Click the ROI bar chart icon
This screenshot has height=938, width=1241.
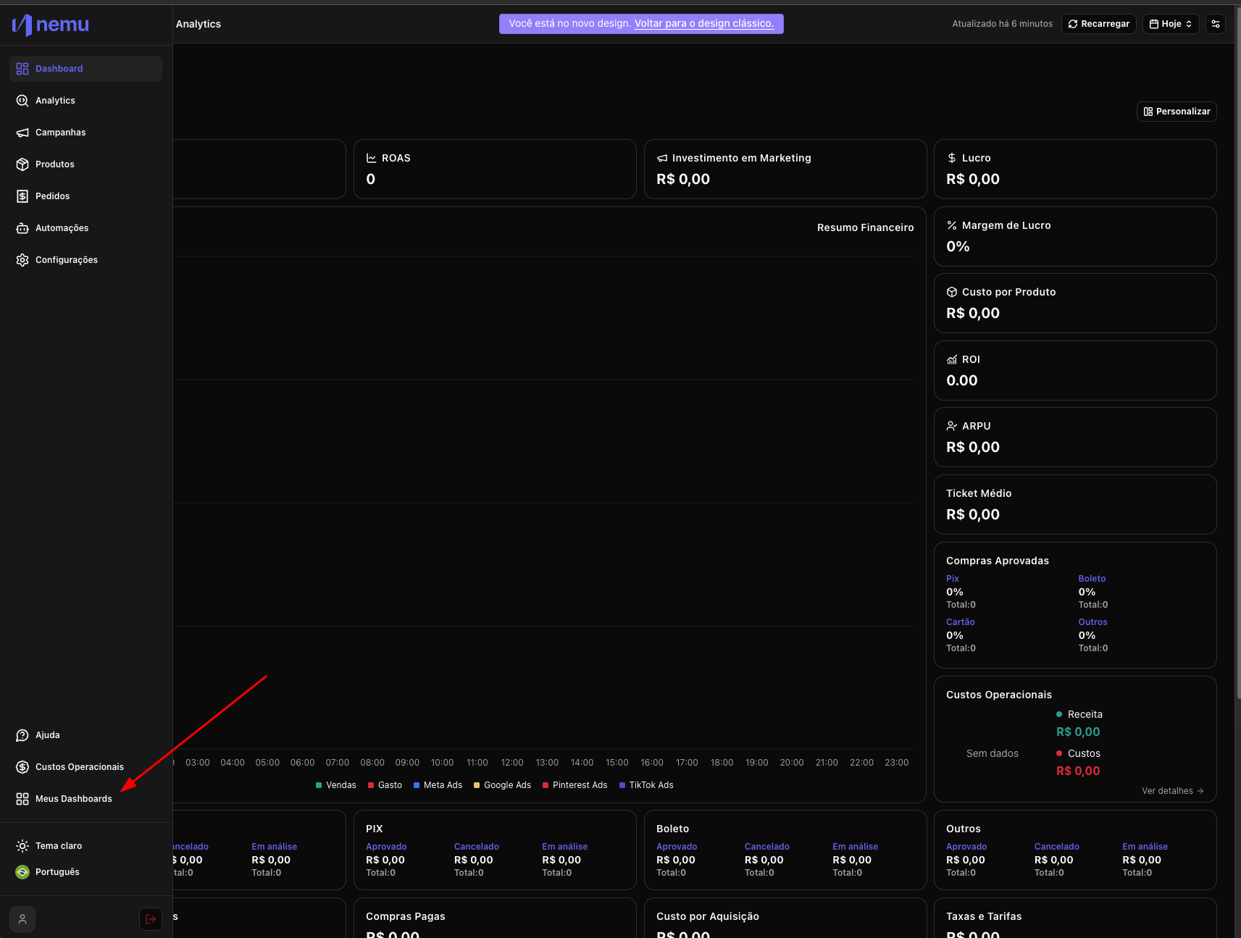click(952, 359)
